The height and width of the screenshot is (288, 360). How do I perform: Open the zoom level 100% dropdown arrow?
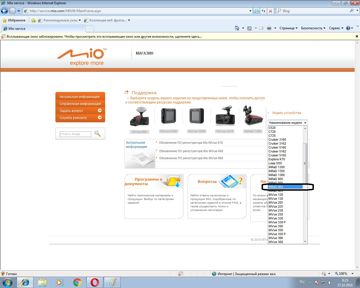coord(353,274)
